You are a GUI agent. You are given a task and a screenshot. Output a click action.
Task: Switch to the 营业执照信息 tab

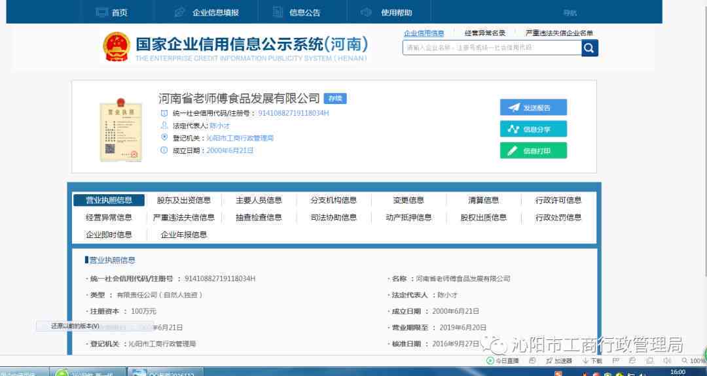109,200
